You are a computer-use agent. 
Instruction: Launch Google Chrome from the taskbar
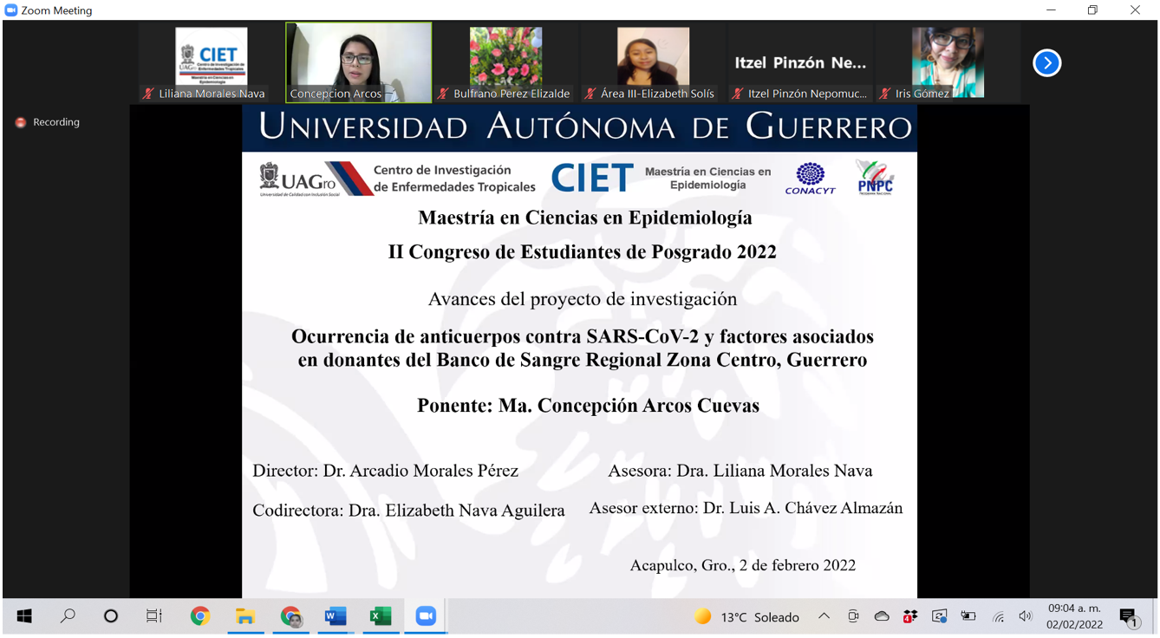(200, 616)
